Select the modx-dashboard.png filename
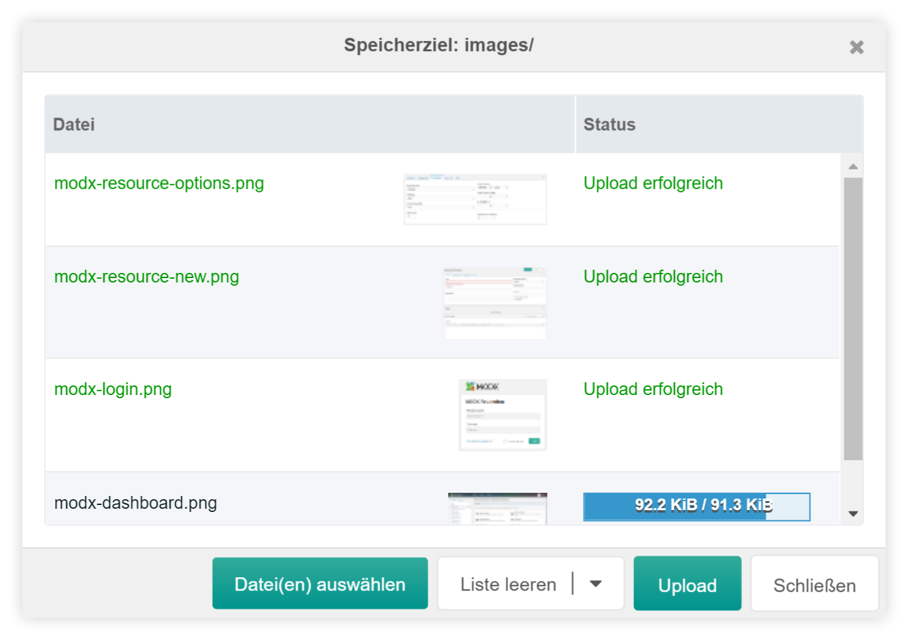The image size is (914, 643). 136,503
